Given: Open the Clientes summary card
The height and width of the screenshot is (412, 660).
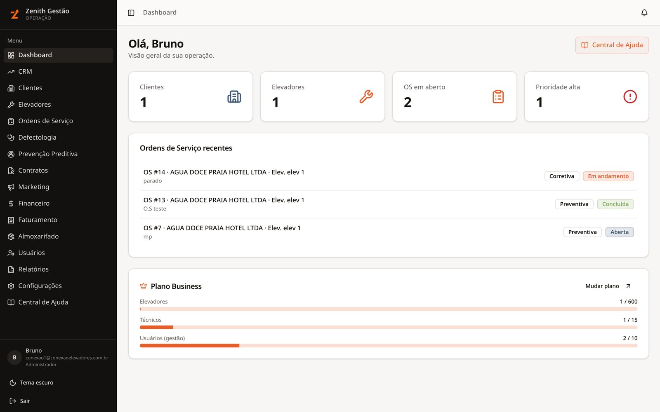Looking at the screenshot, I should (x=191, y=97).
